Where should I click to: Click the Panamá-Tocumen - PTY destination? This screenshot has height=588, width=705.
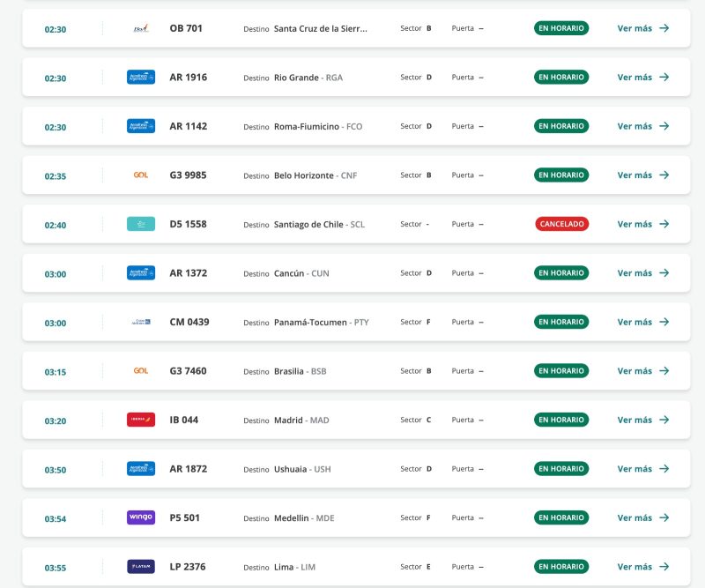click(x=321, y=323)
